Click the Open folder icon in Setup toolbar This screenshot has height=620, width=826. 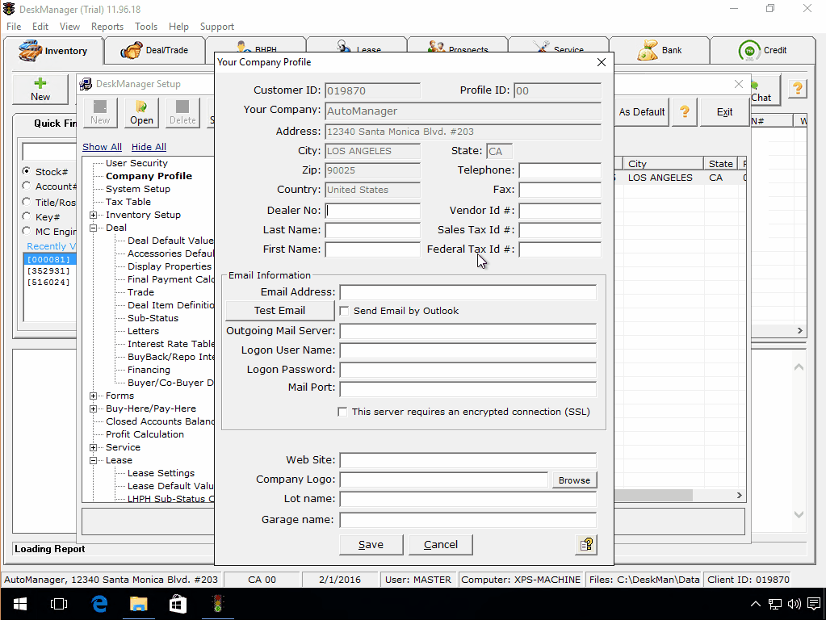[141, 112]
